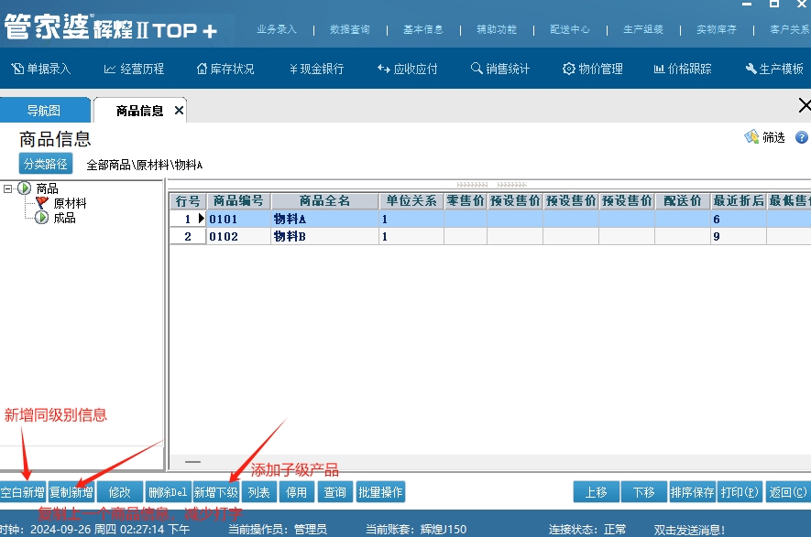Open 经营历程 chart view
811x537 pixels.
click(x=134, y=69)
